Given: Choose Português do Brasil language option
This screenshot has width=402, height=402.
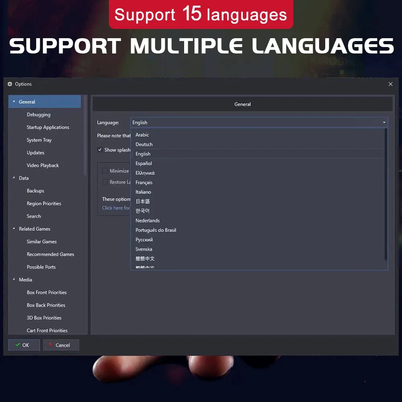Looking at the screenshot, I should pos(156,230).
